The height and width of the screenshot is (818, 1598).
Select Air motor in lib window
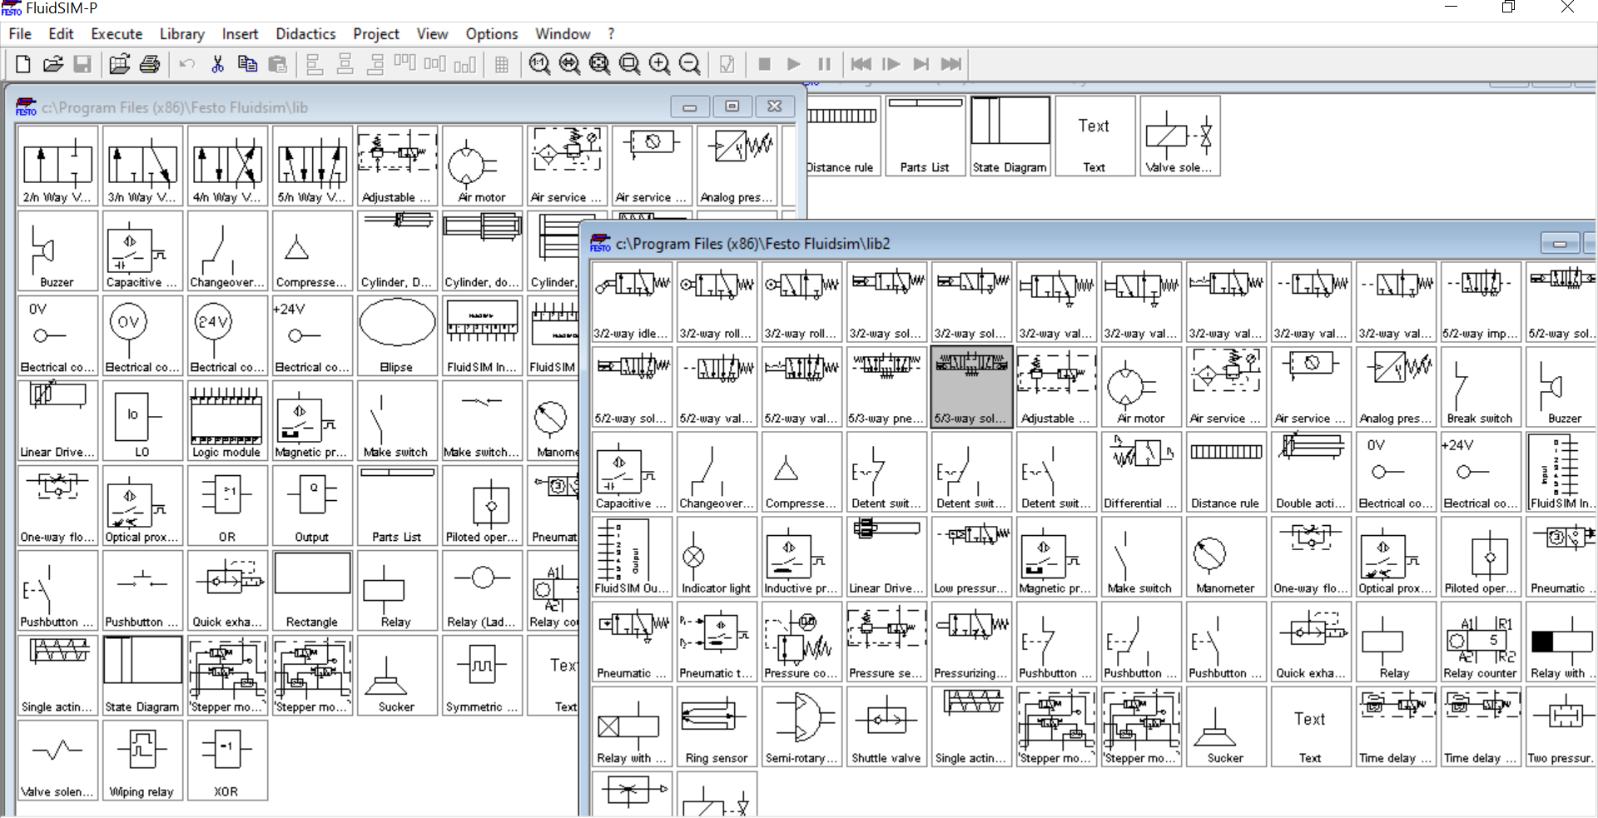(x=482, y=166)
